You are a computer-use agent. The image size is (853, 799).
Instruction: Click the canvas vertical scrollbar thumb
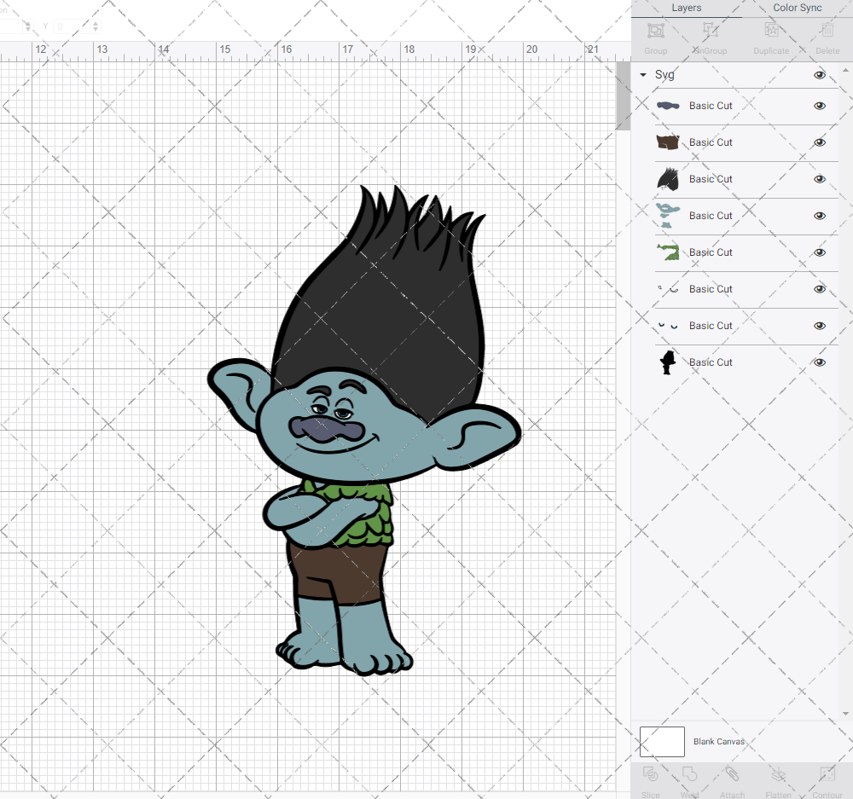(x=623, y=96)
